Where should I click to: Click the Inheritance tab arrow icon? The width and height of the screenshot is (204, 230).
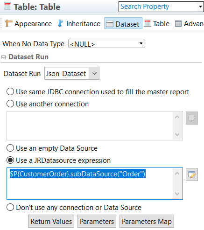(x=60, y=23)
